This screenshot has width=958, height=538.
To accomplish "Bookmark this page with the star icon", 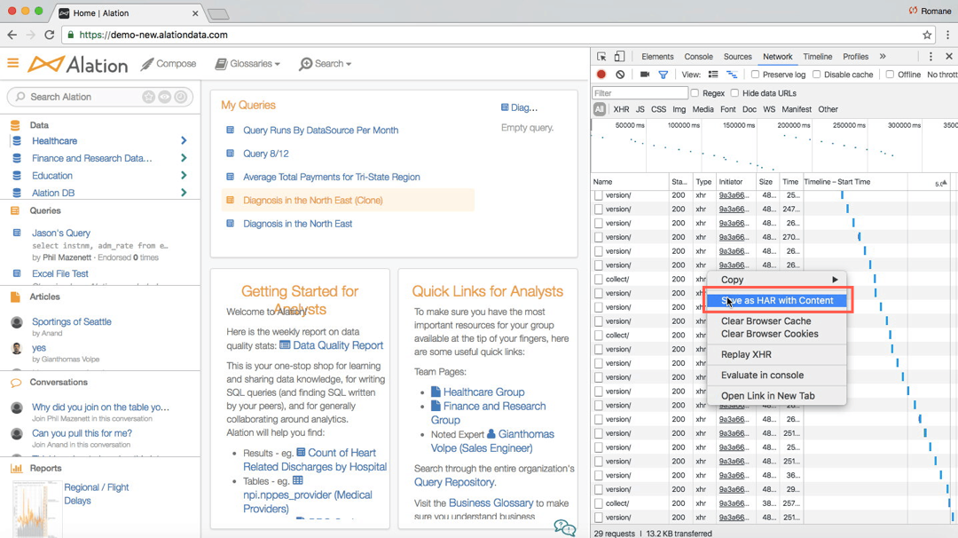I will pos(927,35).
